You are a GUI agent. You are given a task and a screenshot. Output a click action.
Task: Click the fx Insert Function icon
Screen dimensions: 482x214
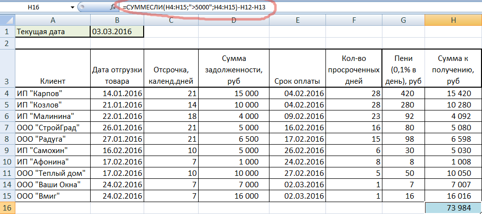pos(112,7)
